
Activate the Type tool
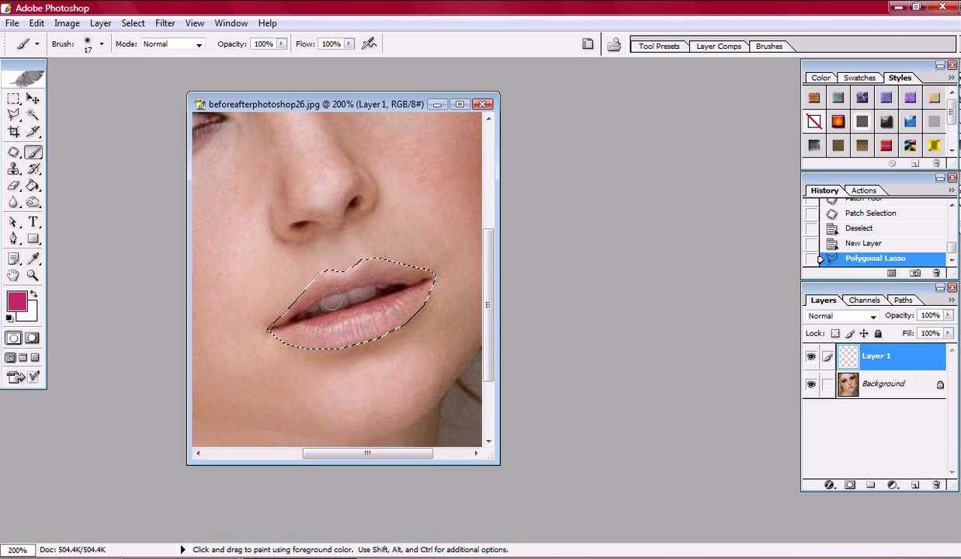pyautogui.click(x=33, y=223)
